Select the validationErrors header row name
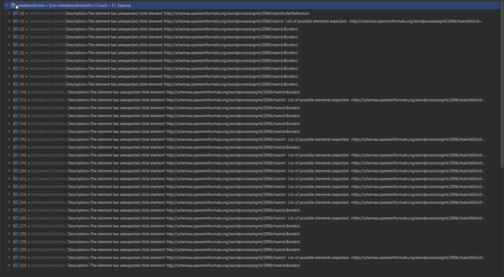This screenshot has width=504, height=277. [x=30, y=6]
